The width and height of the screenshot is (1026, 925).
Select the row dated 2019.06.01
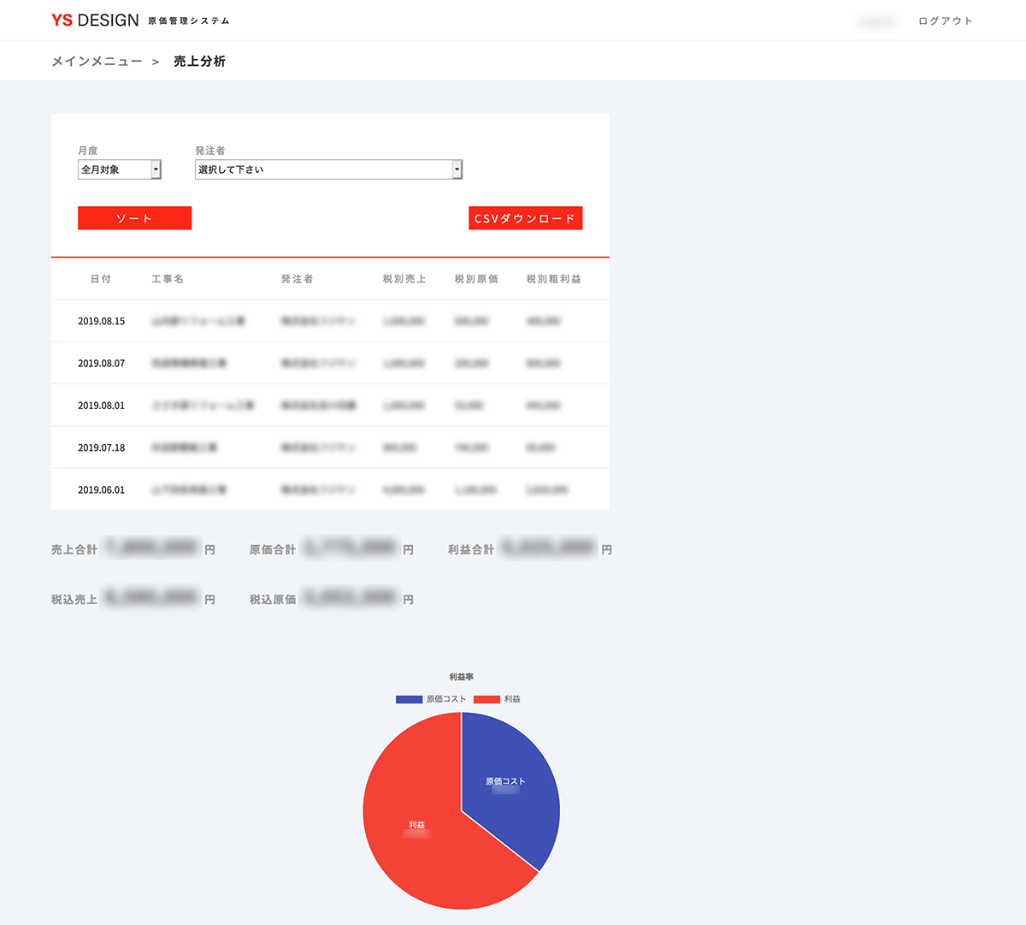tap(330, 489)
